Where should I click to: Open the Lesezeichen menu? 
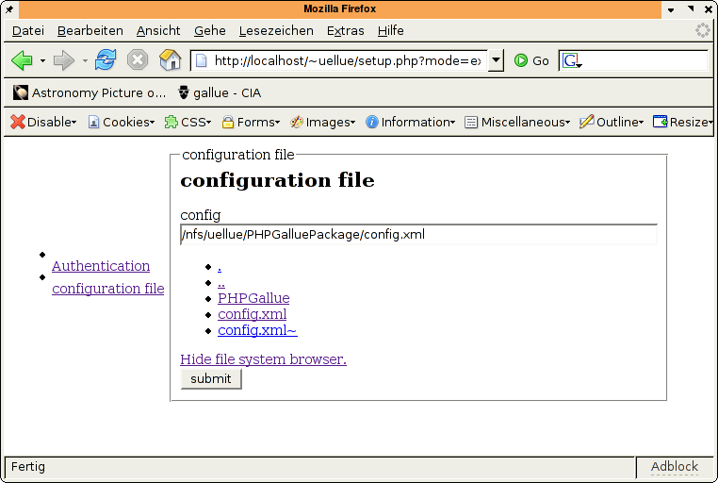276,30
